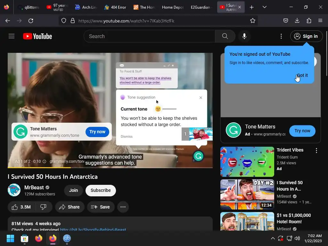
Task: Start voice search with microphone icon
Action: point(244,36)
